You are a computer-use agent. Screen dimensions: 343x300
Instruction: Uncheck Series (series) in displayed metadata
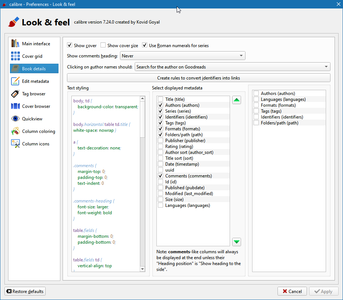click(160, 111)
